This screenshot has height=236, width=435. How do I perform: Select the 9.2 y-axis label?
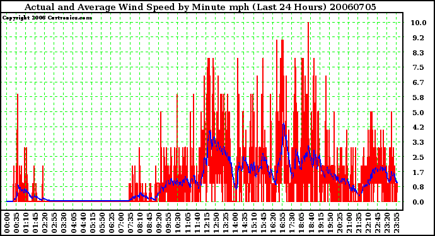pyautogui.click(x=419, y=38)
